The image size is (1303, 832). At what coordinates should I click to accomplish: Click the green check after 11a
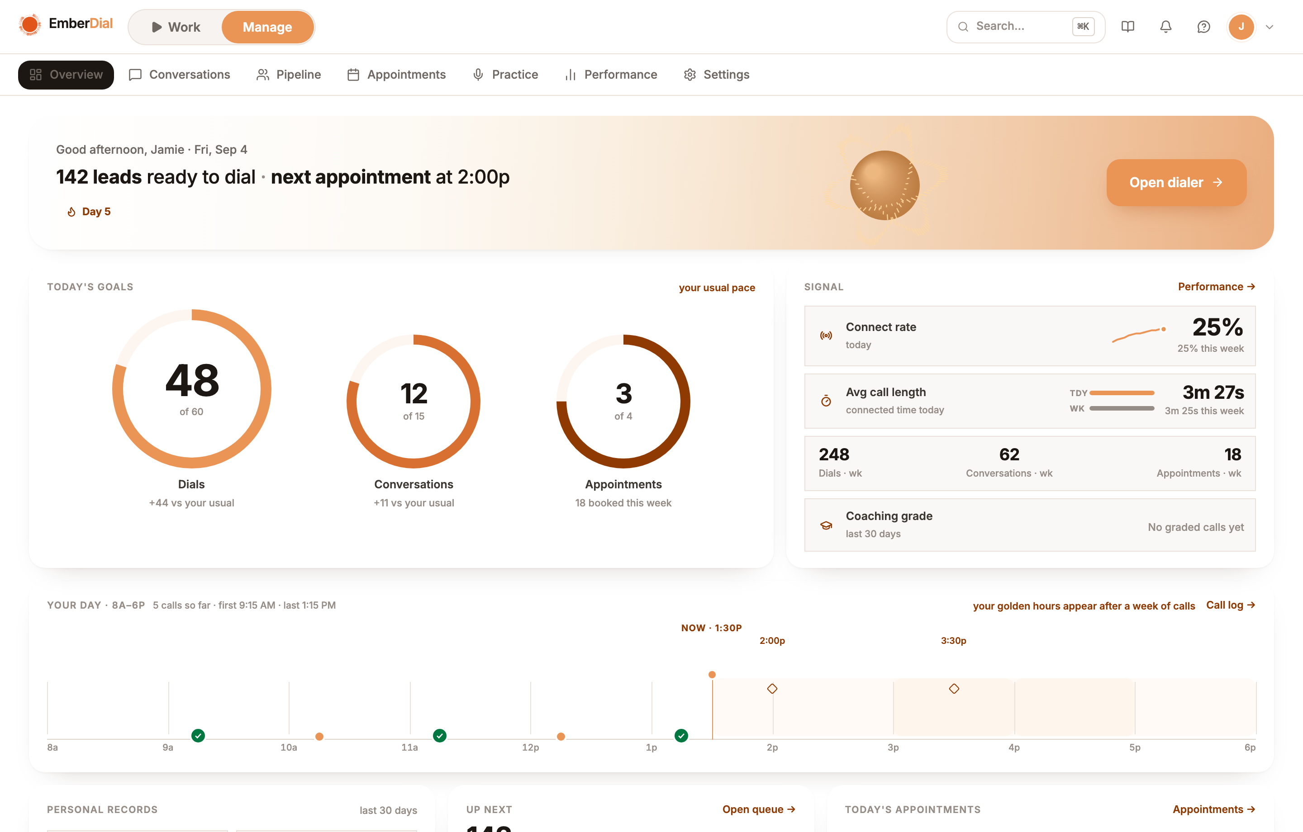[440, 736]
